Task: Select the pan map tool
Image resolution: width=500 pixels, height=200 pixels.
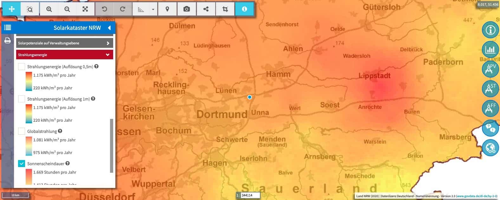Action: coord(12,9)
